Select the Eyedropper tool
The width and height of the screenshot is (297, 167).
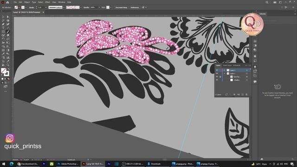pos(3,54)
